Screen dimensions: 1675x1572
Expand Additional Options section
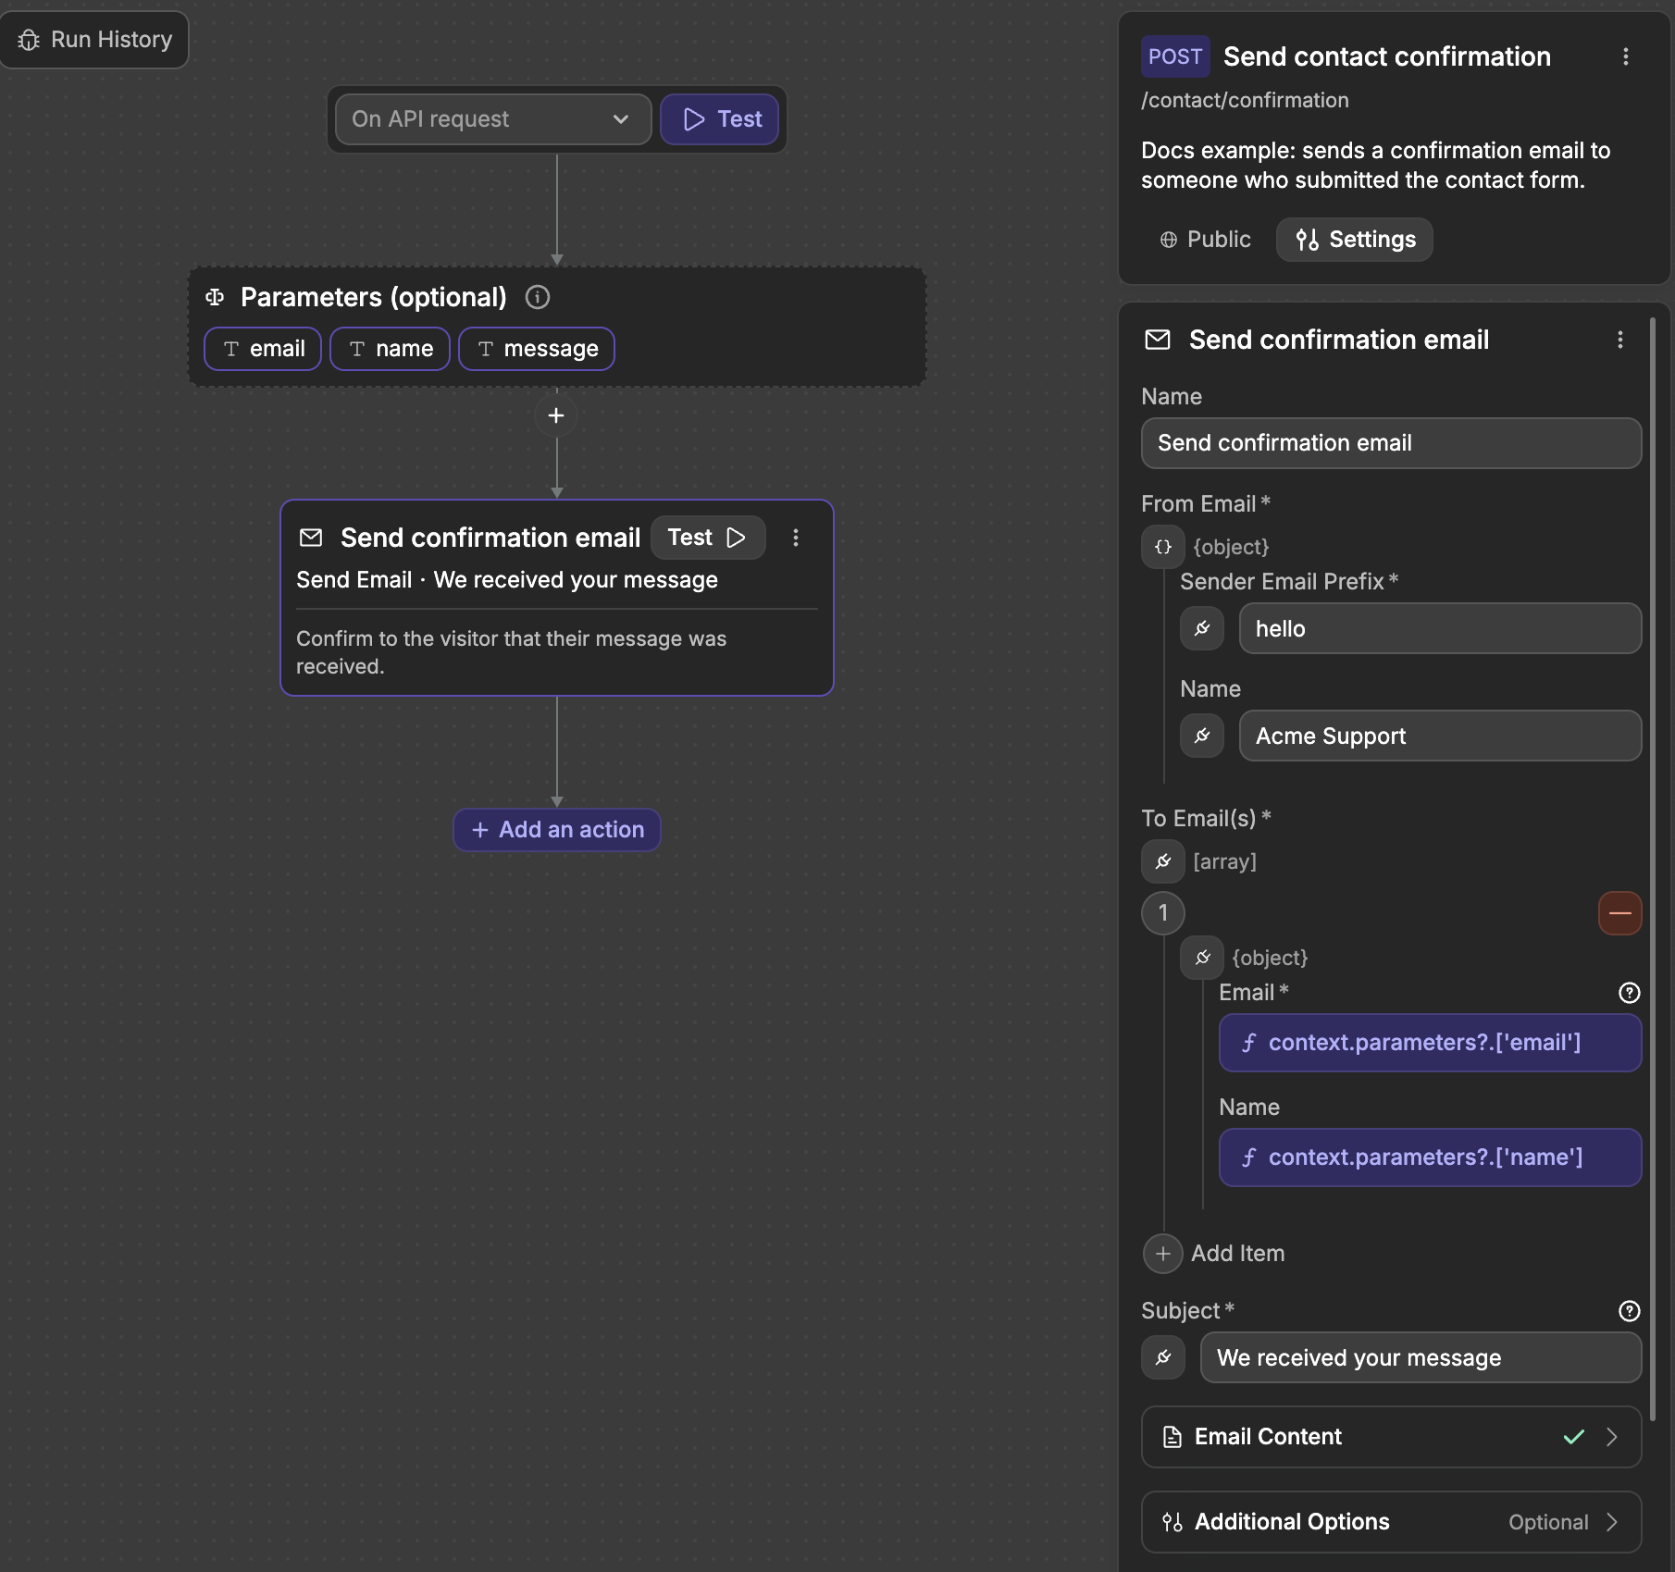[x=1392, y=1522]
